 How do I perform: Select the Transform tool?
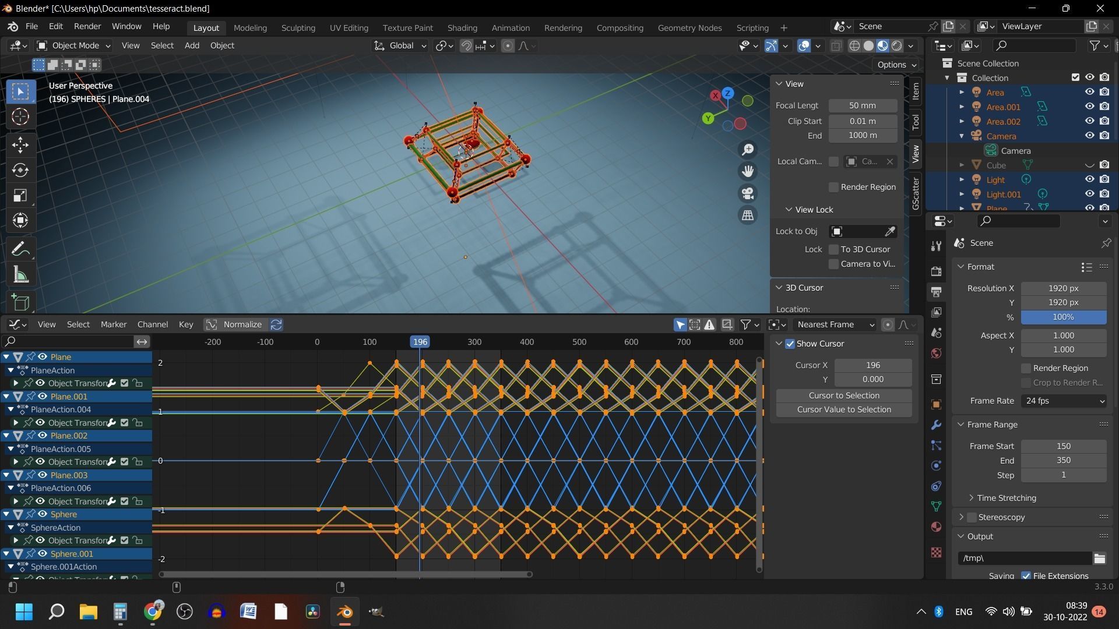pos(20,220)
